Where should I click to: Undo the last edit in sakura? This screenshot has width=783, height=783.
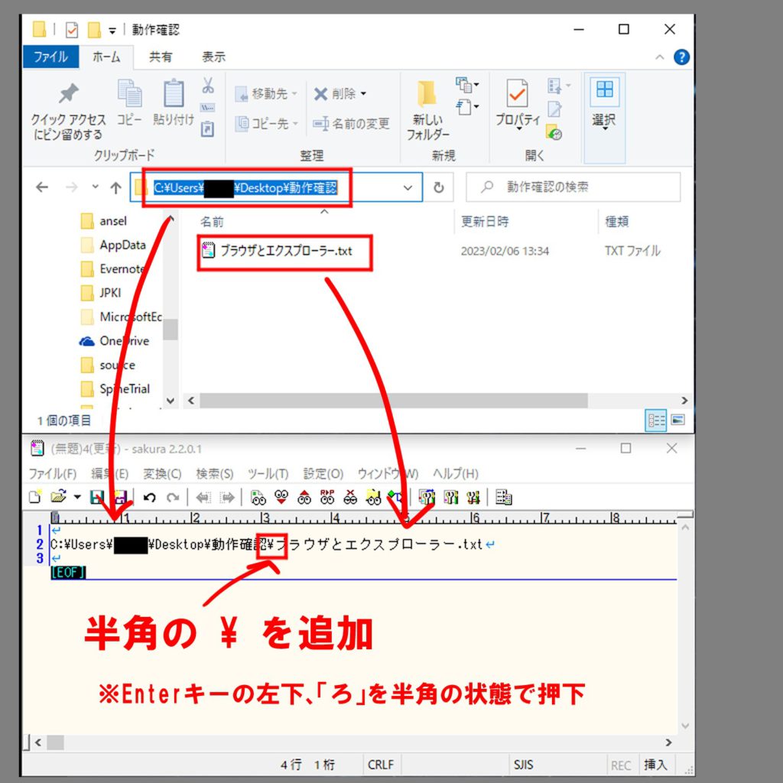[149, 497]
